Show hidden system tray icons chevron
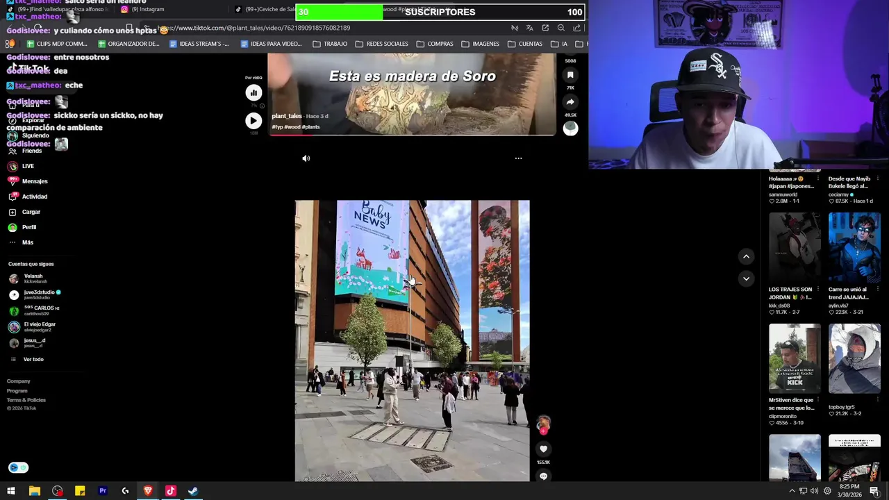Viewport: 889px width, 500px height. tap(792, 491)
